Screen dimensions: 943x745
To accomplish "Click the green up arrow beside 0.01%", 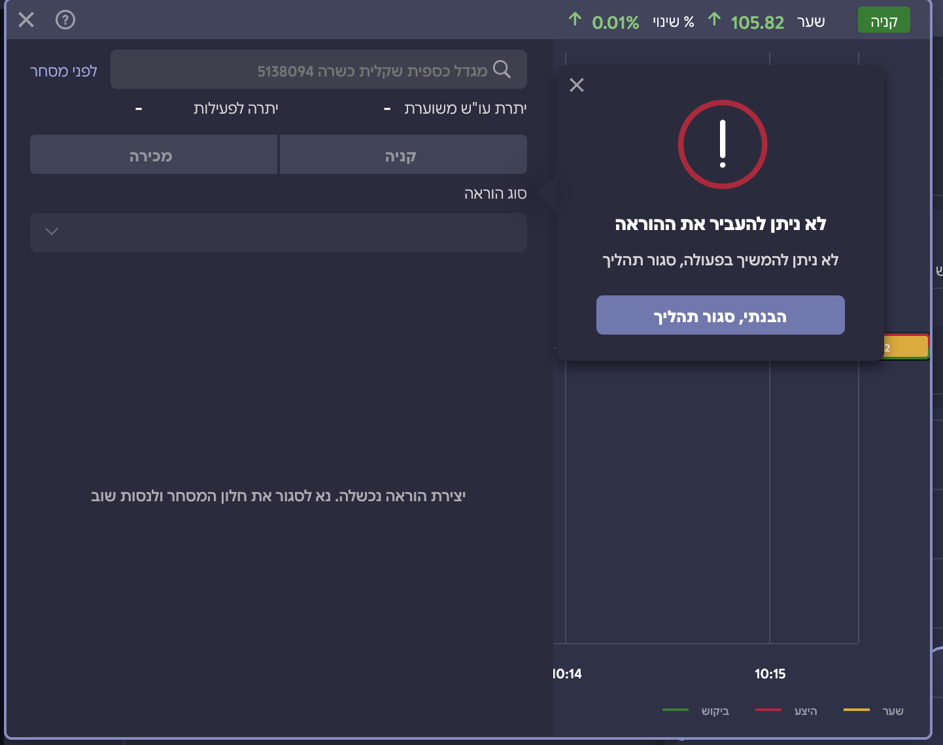I will tap(574, 19).
